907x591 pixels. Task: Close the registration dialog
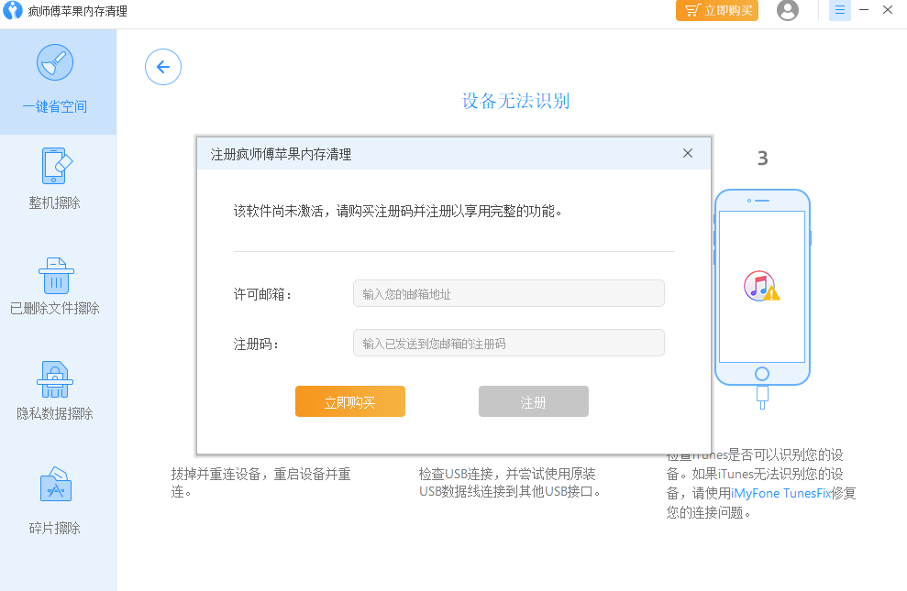tap(688, 153)
